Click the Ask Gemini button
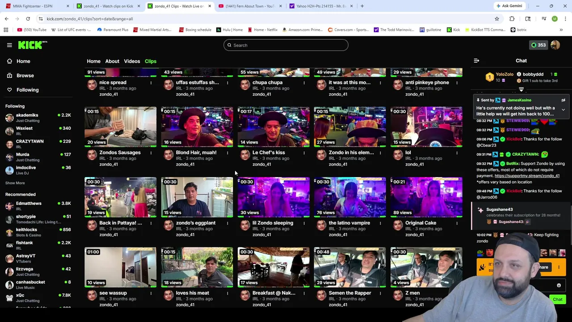This screenshot has width=572, height=322. point(509,6)
